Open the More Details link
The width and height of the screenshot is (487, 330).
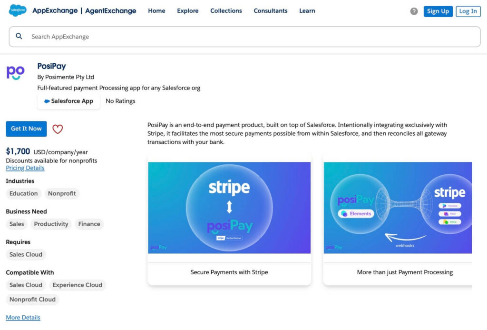coord(23,318)
